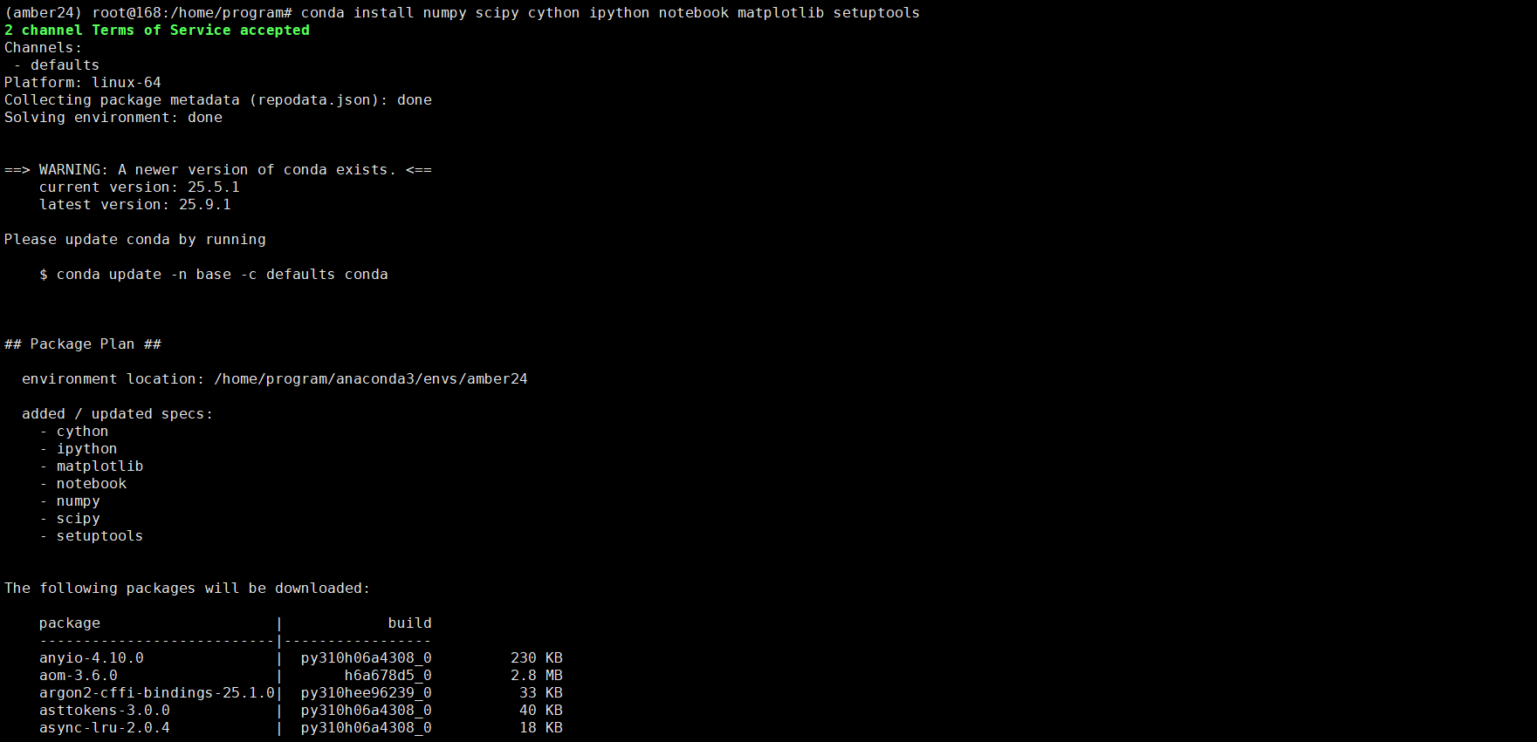Click the 'Channels:' line
Viewport: 1537px width, 742px height.
point(44,48)
